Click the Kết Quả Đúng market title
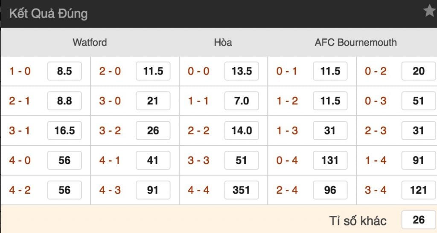 point(48,14)
